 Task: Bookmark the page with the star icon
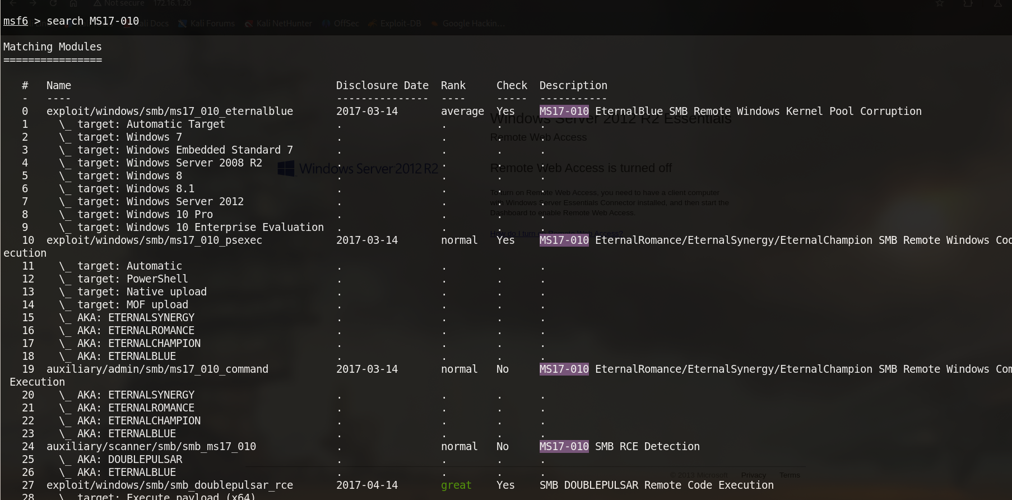click(940, 3)
